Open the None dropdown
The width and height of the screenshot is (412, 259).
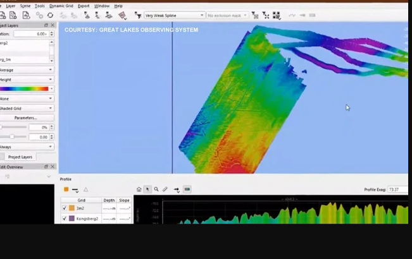(27, 99)
